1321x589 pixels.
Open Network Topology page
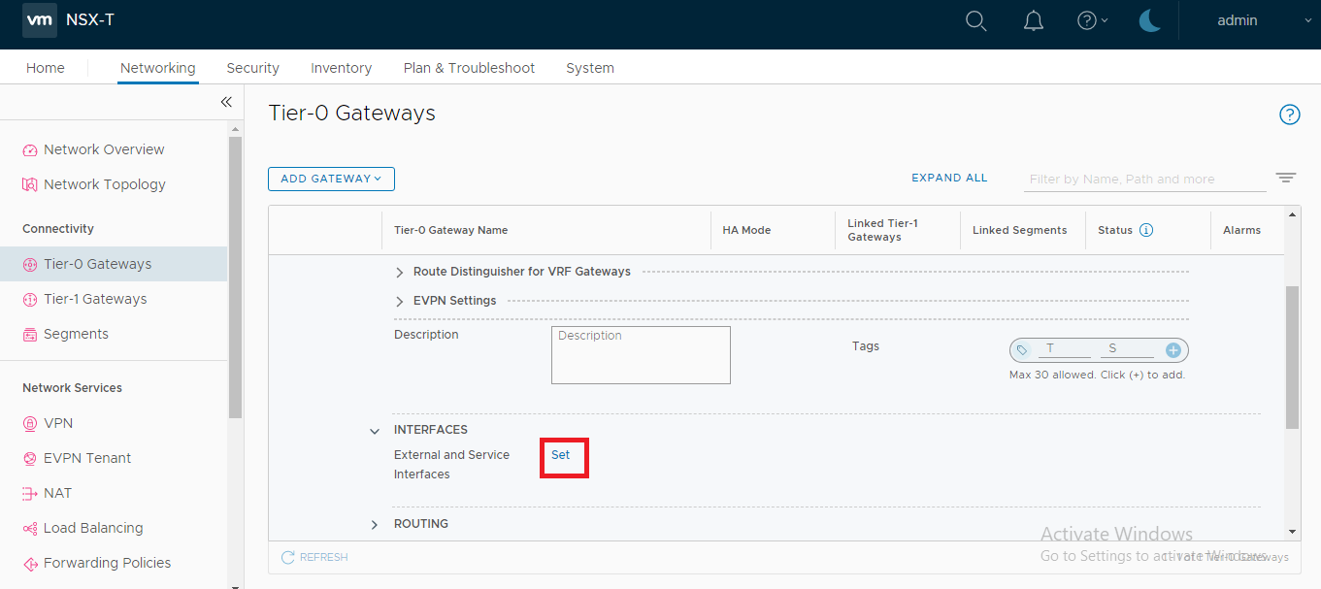pos(105,184)
